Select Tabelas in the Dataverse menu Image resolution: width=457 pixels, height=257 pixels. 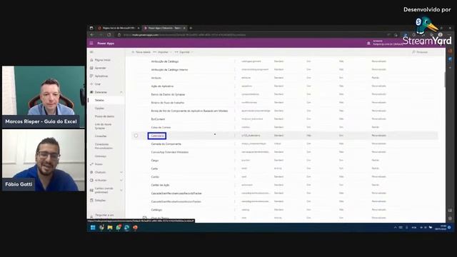click(x=99, y=100)
